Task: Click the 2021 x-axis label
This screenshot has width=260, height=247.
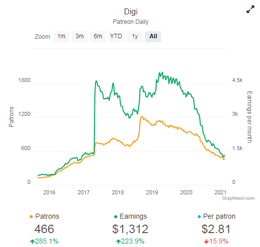Action: 220,192
